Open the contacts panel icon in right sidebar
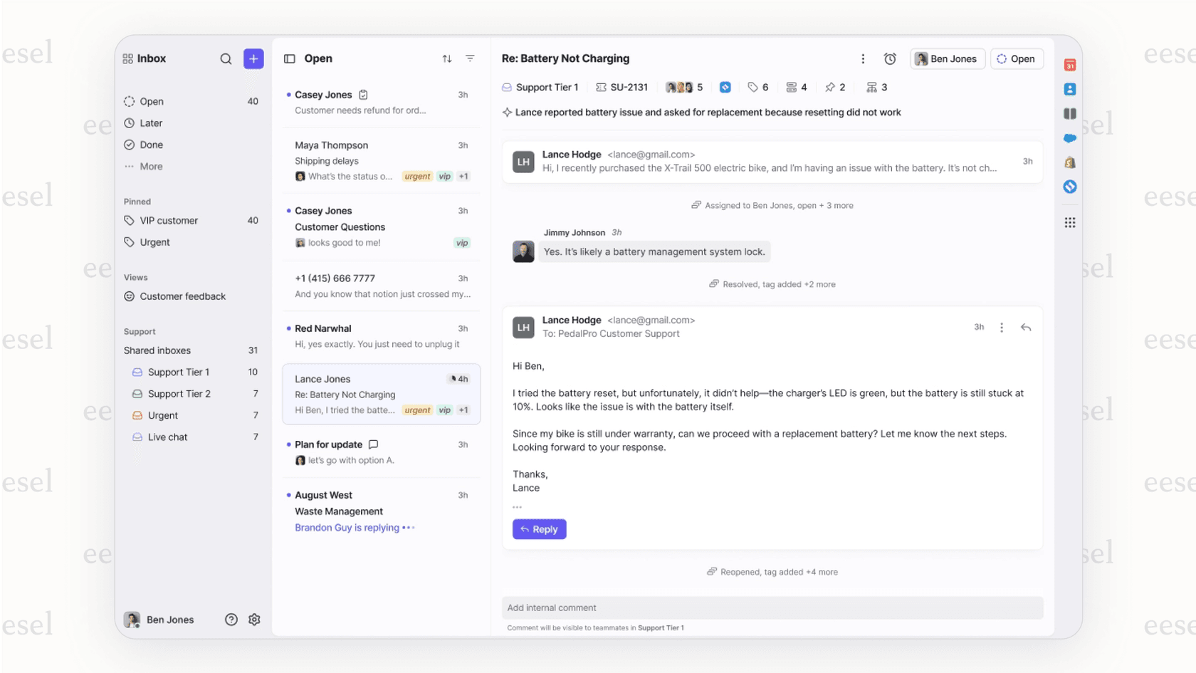The image size is (1196, 673). coord(1070,88)
